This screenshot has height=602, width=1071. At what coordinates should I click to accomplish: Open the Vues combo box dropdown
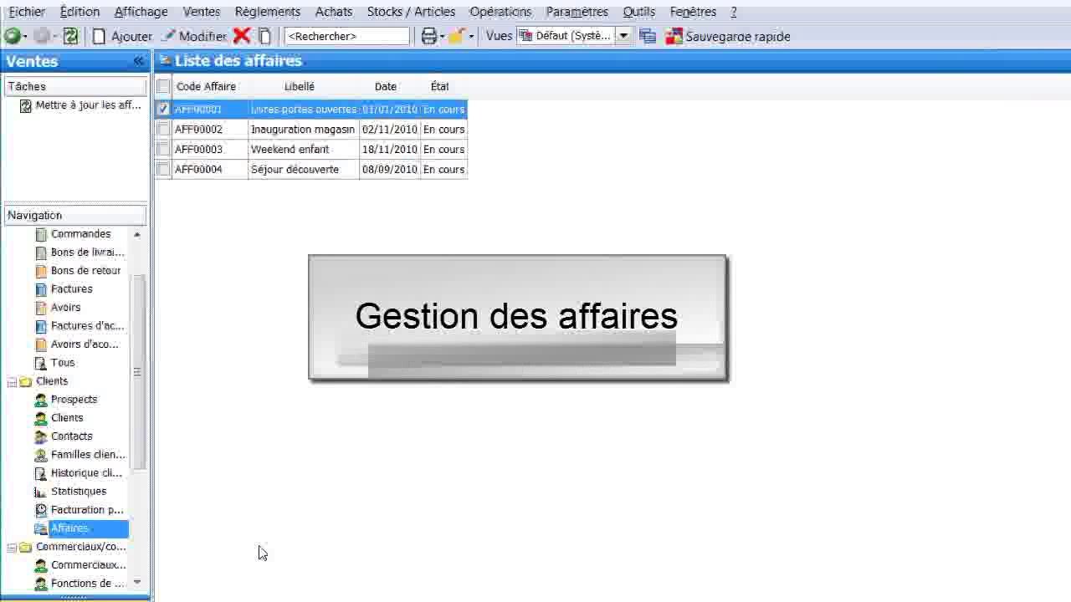(x=623, y=36)
